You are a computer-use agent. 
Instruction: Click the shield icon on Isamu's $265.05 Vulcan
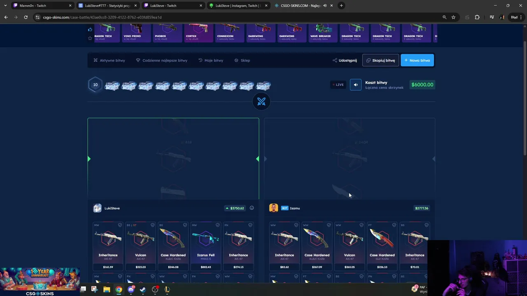(x=361, y=225)
